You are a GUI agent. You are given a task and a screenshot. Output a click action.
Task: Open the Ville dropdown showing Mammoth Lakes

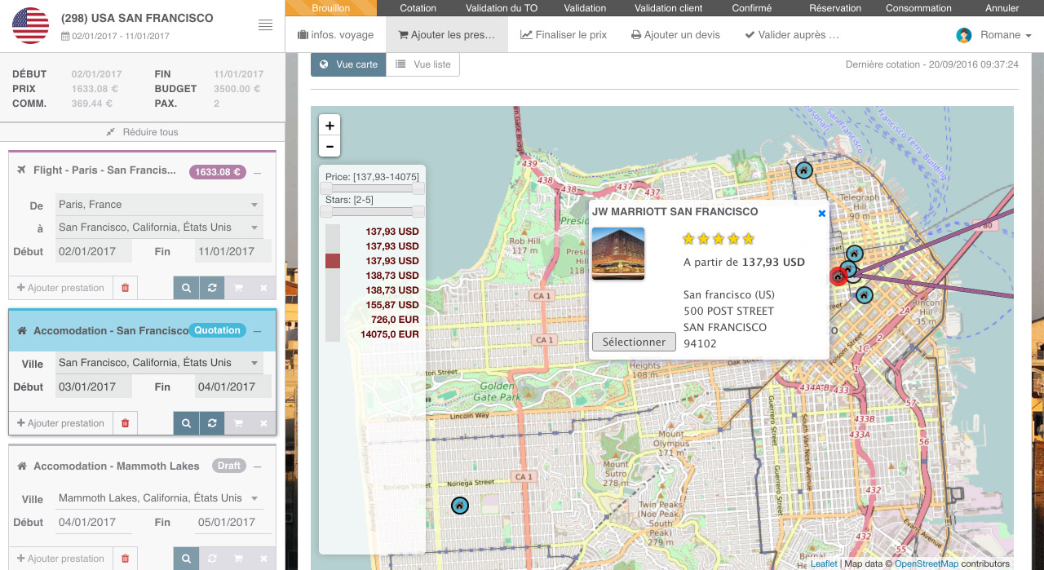point(159,498)
